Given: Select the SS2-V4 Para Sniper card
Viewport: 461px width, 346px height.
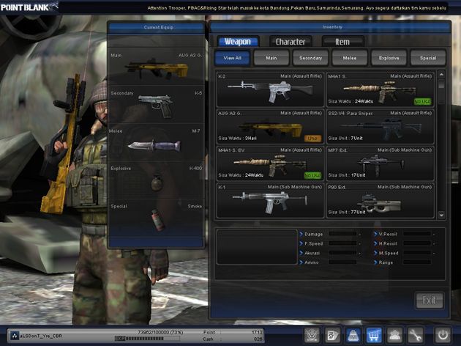Looking at the screenshot, I should coord(381,126).
